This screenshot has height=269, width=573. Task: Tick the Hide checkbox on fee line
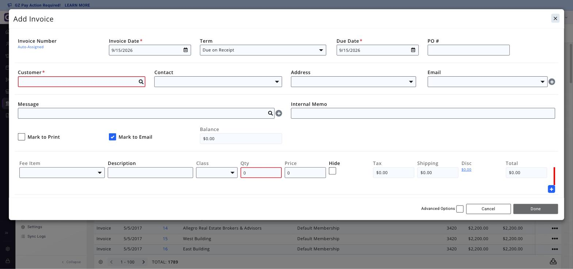tap(333, 171)
